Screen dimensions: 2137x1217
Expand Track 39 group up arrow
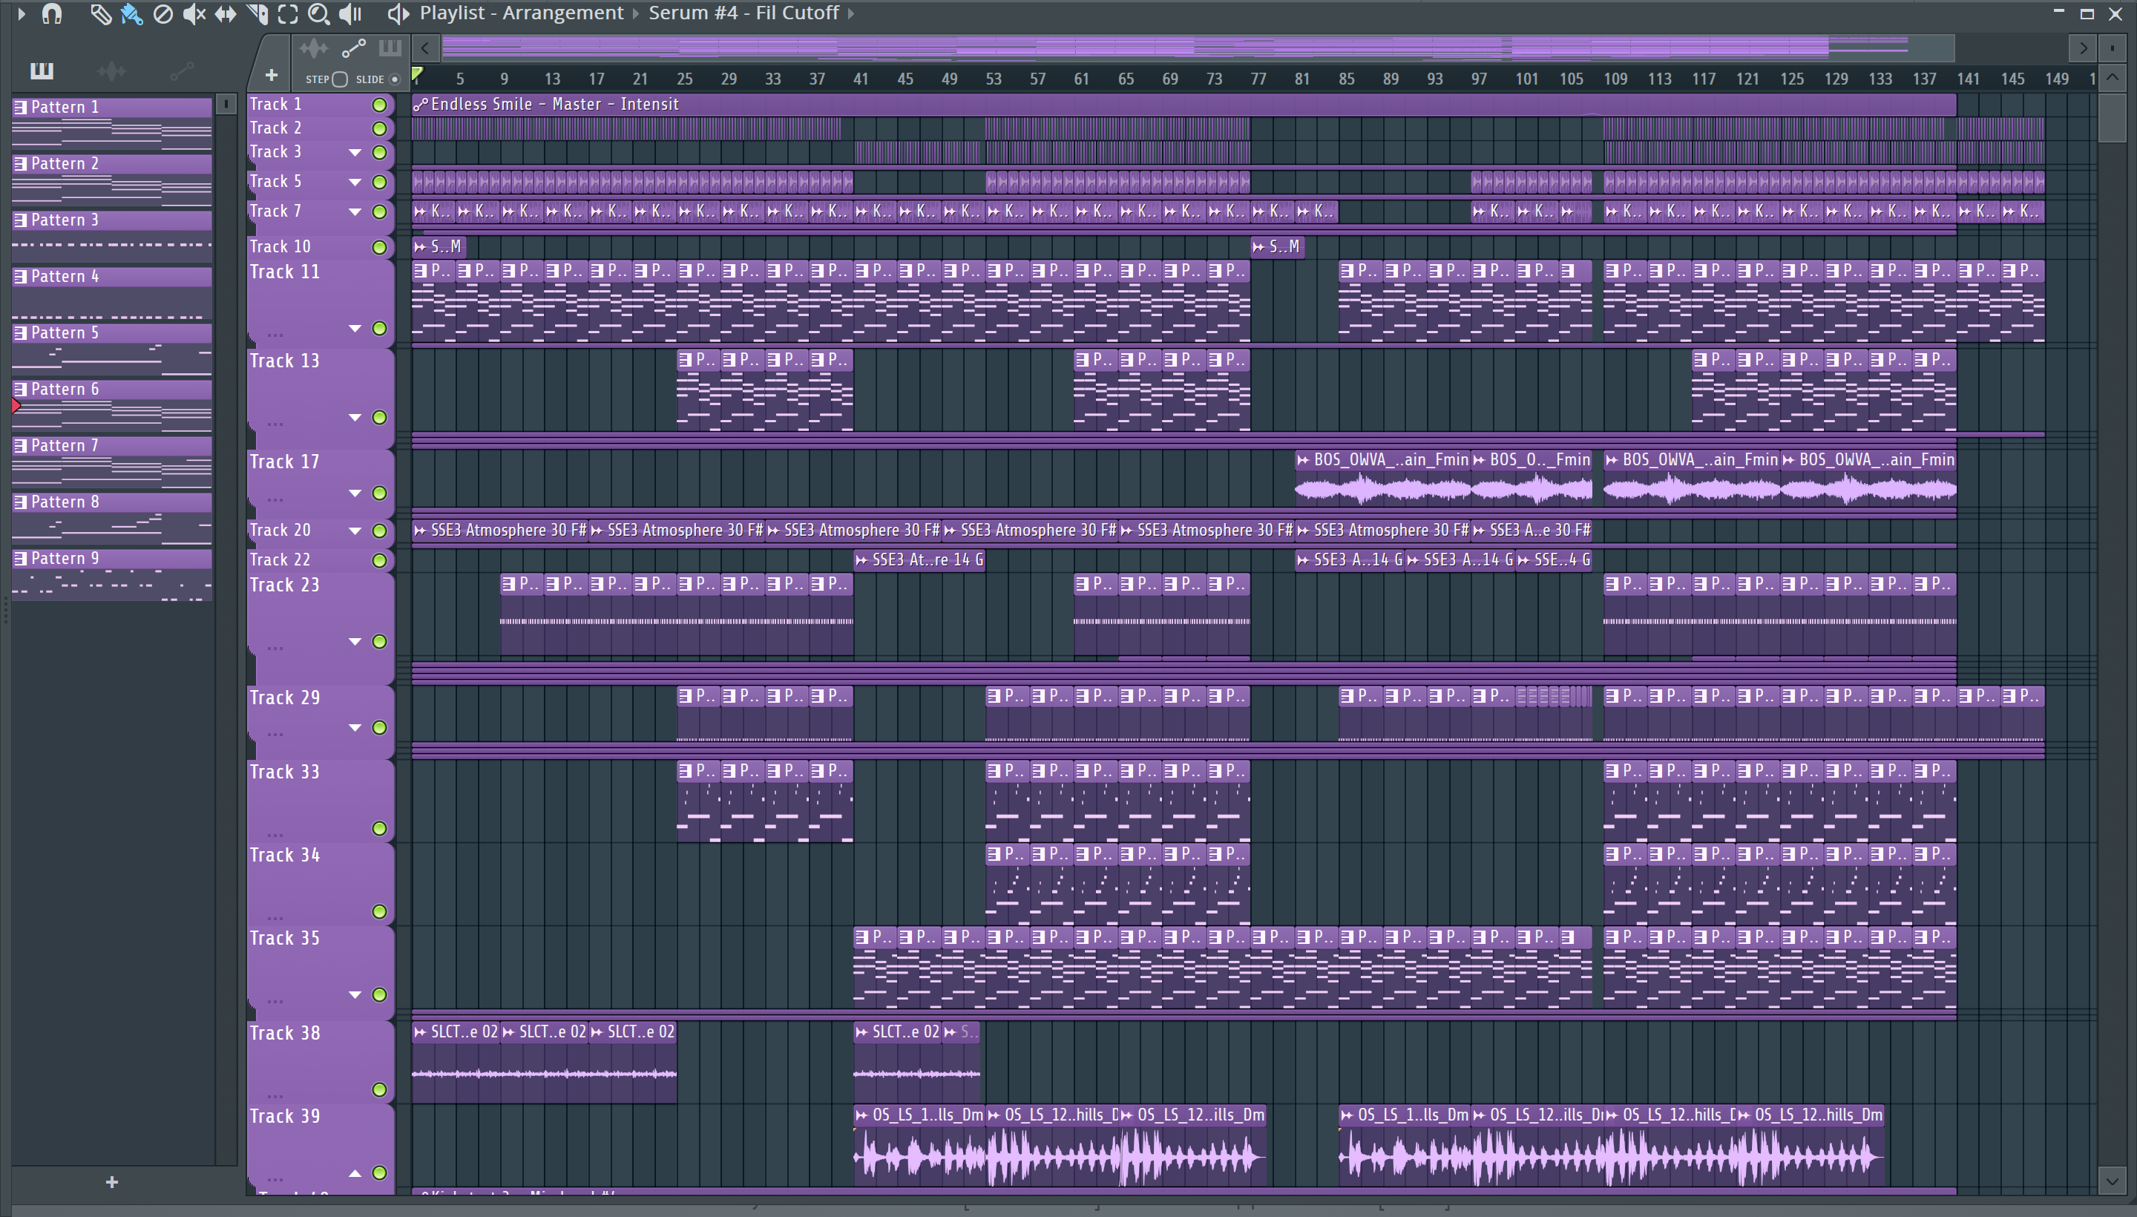[x=355, y=1172]
